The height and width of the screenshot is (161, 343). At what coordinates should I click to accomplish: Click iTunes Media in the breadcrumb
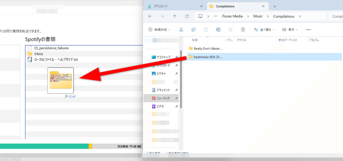pos(232,16)
